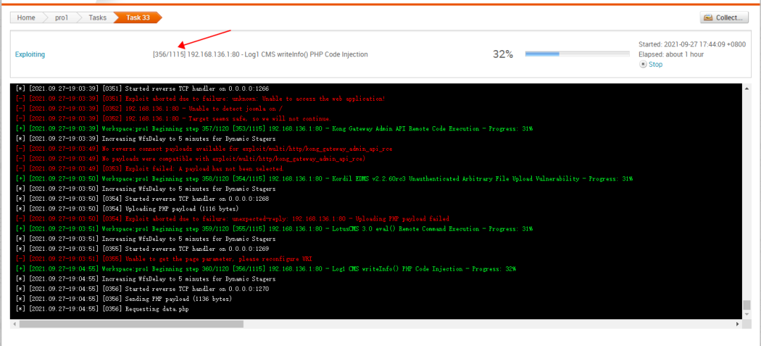
Task: Open the Tasks breadcrumb
Action: tap(97, 18)
